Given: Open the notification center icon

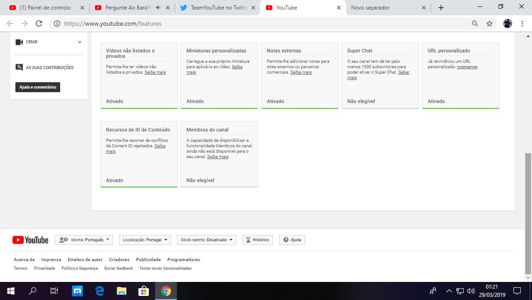Looking at the screenshot, I should 517,291.
